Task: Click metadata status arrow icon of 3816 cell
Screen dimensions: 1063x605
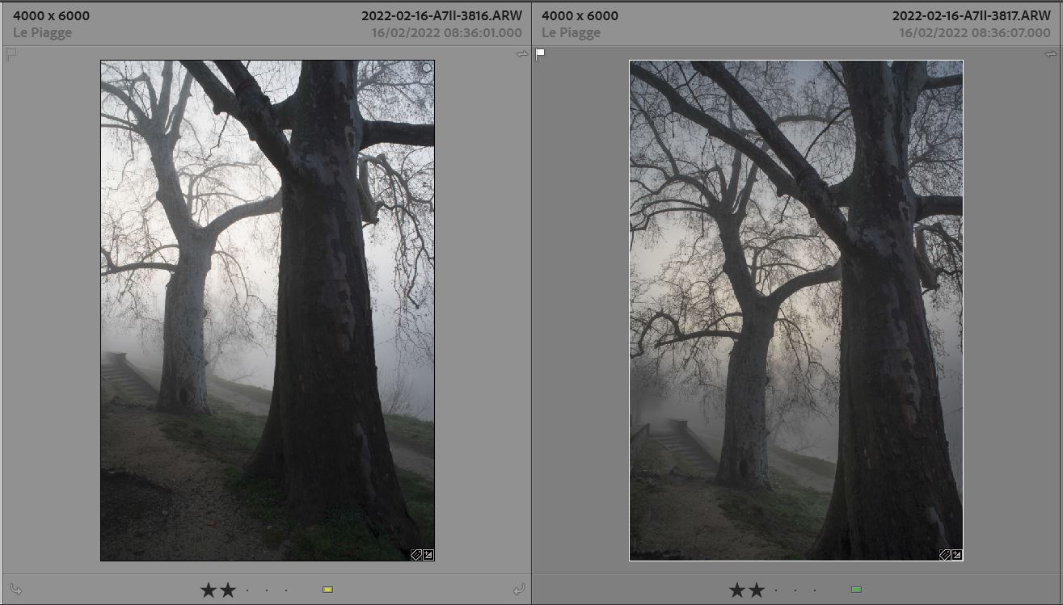Action: [521, 54]
